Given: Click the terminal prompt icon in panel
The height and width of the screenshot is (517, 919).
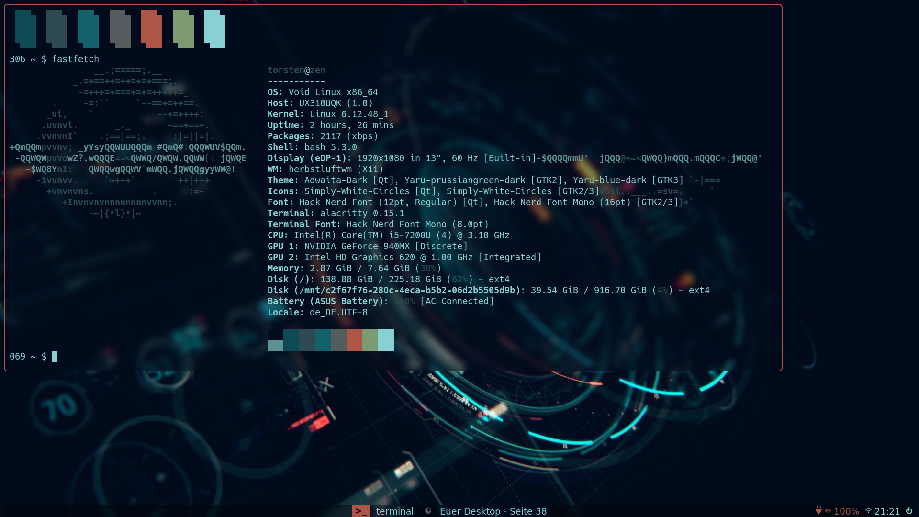Looking at the screenshot, I should coord(361,511).
